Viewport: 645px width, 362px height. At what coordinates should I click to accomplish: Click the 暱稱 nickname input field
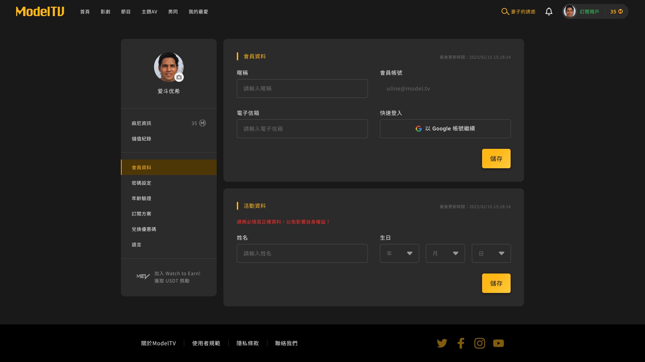tap(302, 88)
